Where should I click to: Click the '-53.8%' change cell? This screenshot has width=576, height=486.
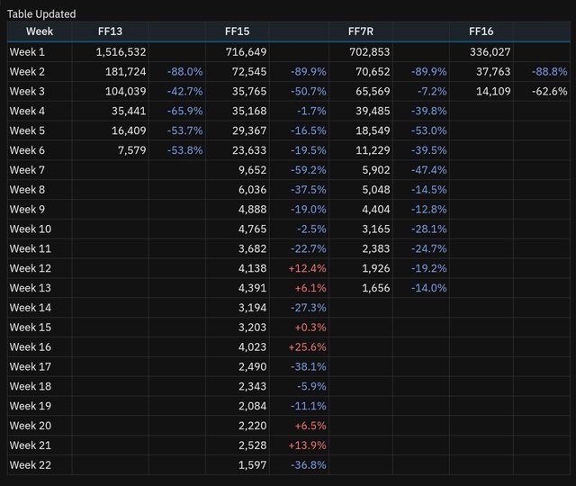(x=184, y=150)
